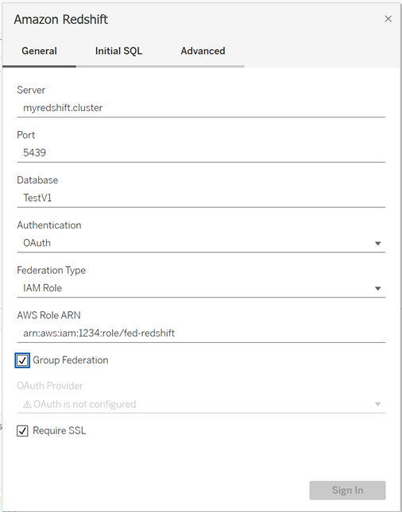Click the Group Federation label text
This screenshot has height=512, width=402.
coord(70,360)
